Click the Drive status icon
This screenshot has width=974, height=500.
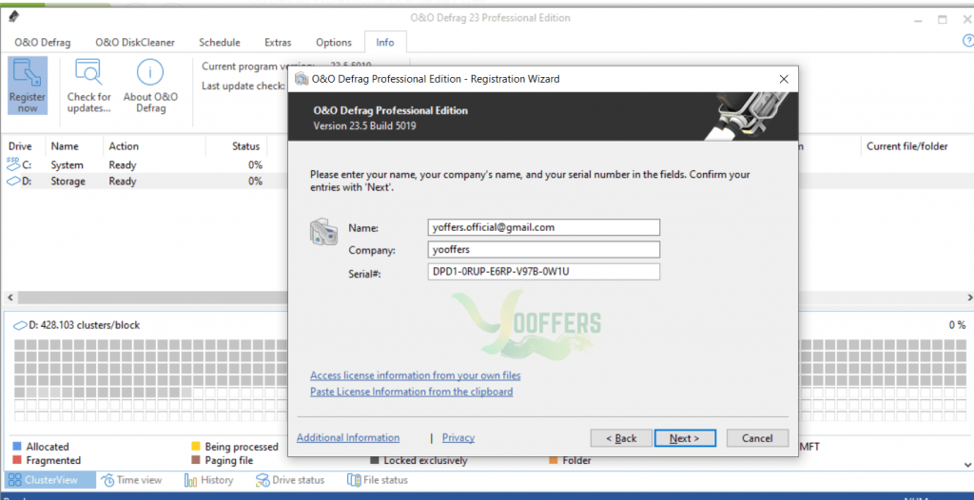263,480
